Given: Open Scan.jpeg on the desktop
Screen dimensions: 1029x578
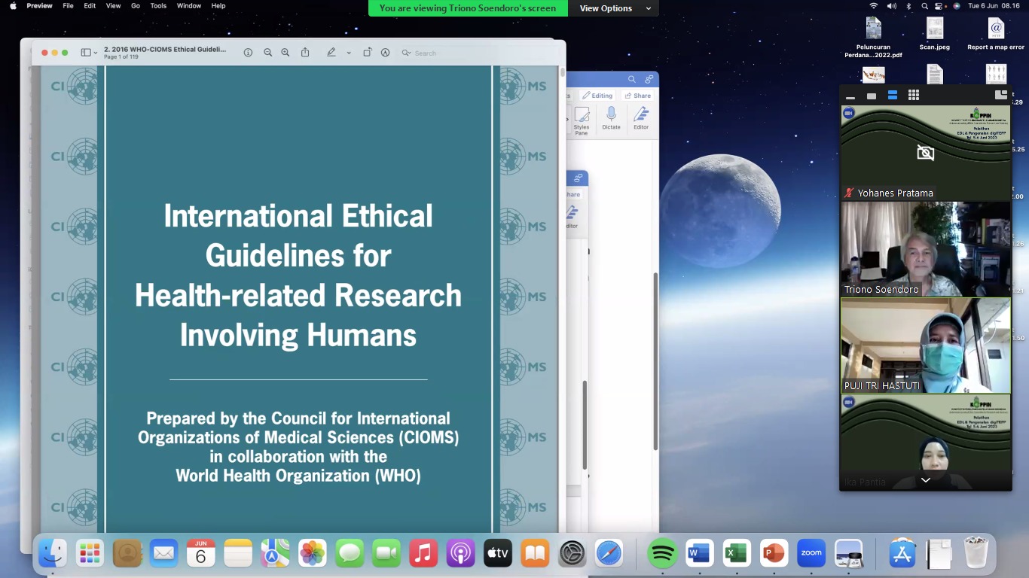Looking at the screenshot, I should [935, 34].
